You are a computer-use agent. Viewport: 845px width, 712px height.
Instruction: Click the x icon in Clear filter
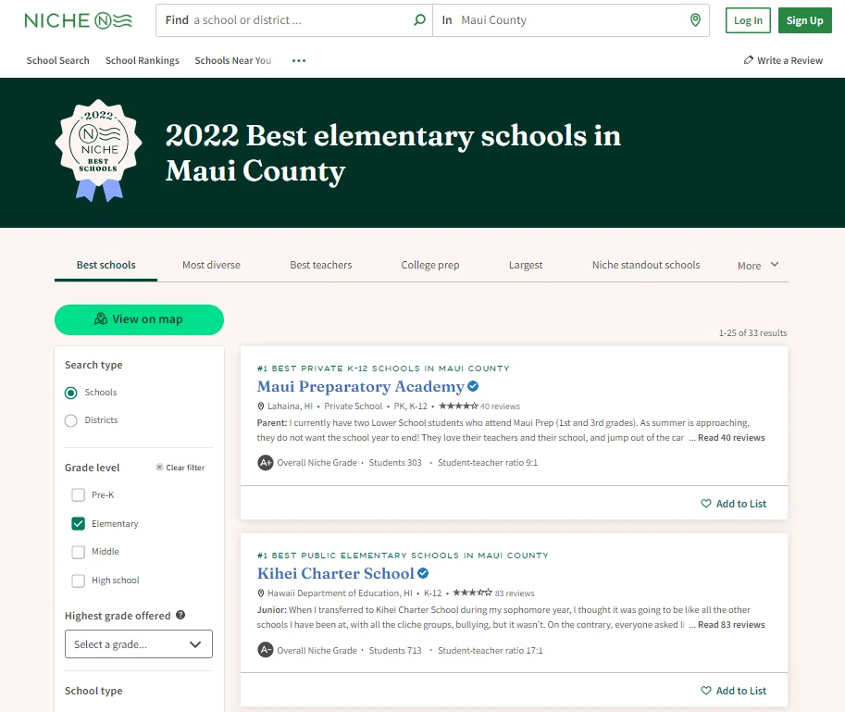(x=159, y=468)
